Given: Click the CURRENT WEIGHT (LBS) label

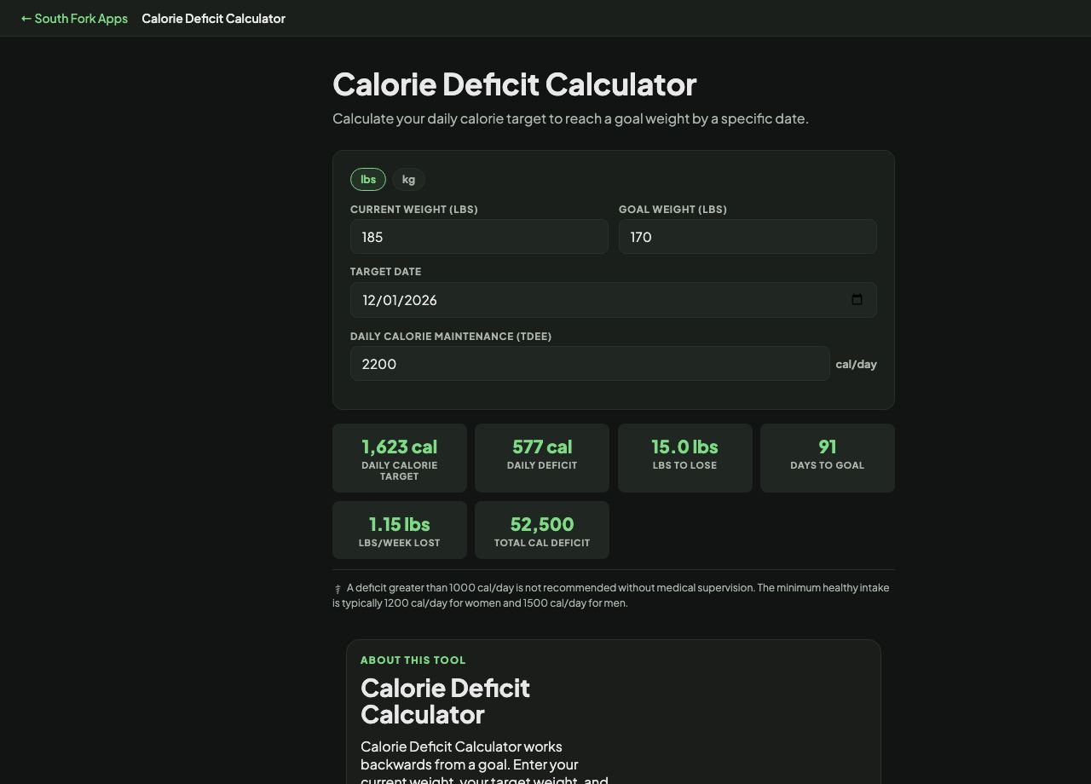Looking at the screenshot, I should pos(414,209).
